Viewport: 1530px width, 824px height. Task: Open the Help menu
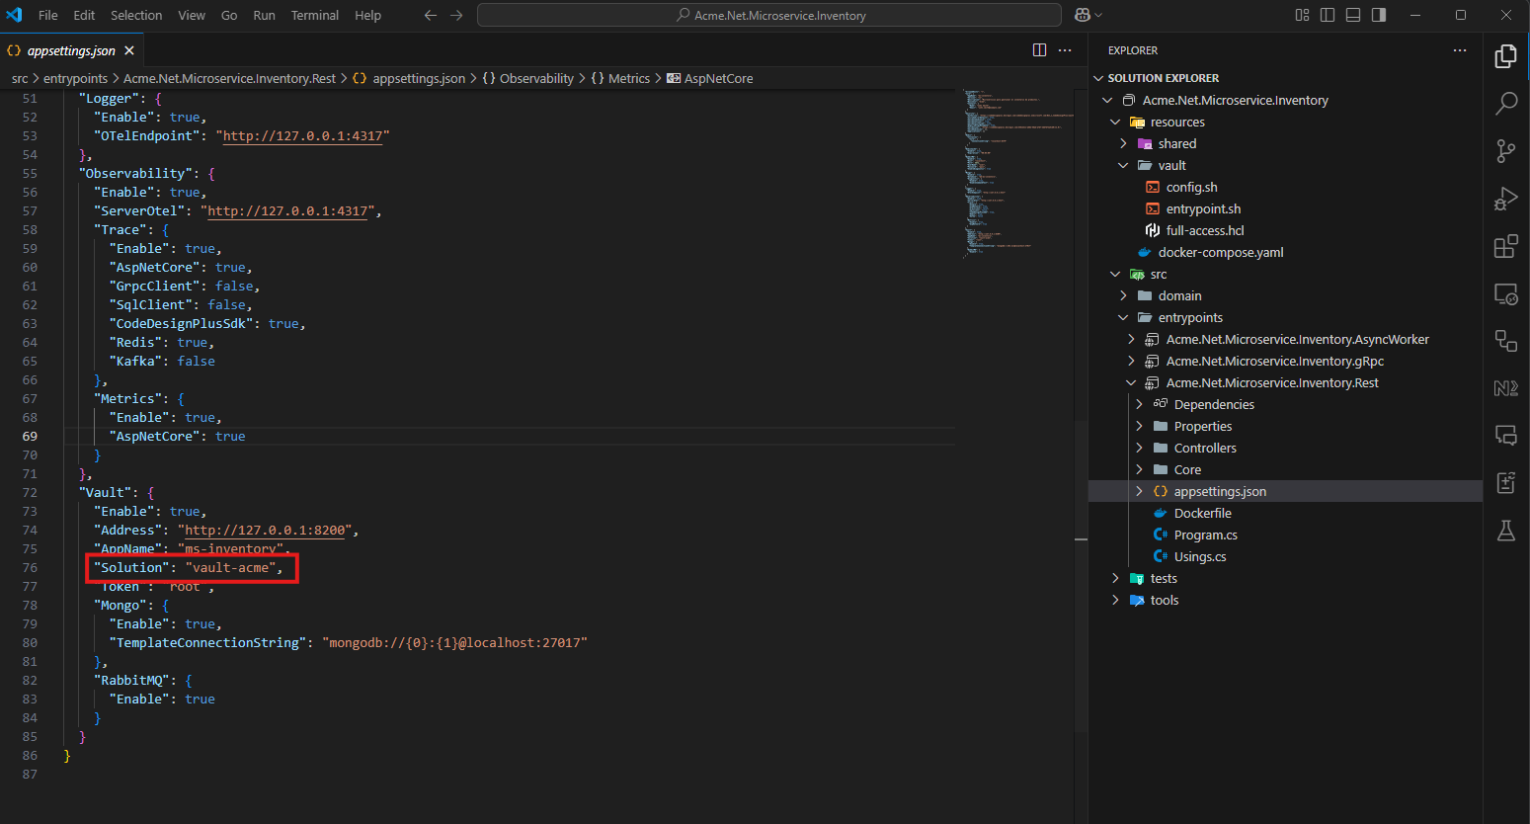[x=367, y=15]
